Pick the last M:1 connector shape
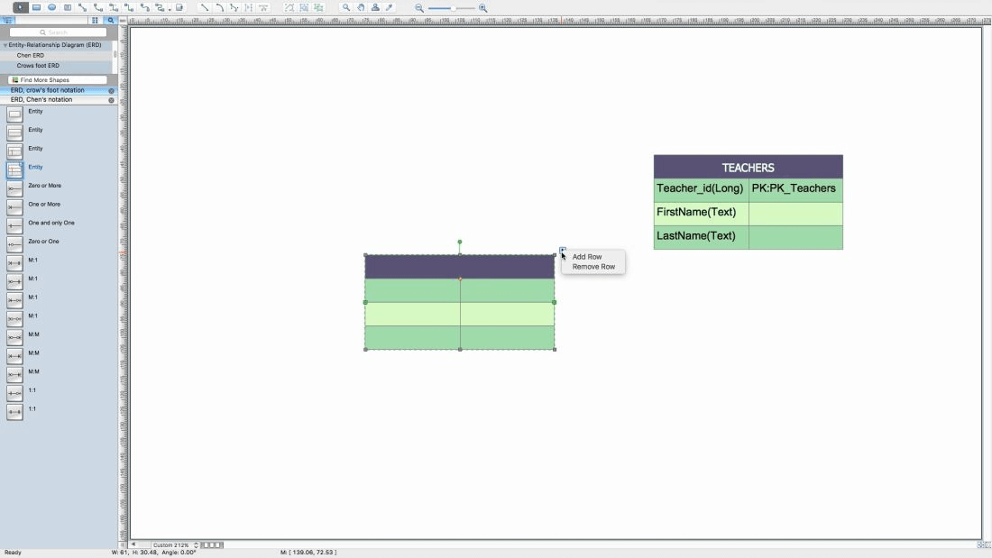Image resolution: width=992 pixels, height=558 pixels. (x=14, y=319)
